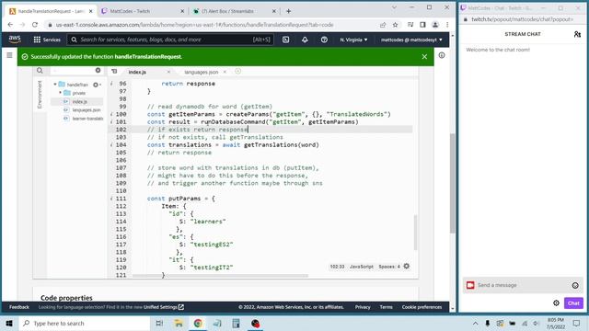Screen dimensions: 589x331
Task: Open the Chrome taskbar icon
Action: (198, 323)
